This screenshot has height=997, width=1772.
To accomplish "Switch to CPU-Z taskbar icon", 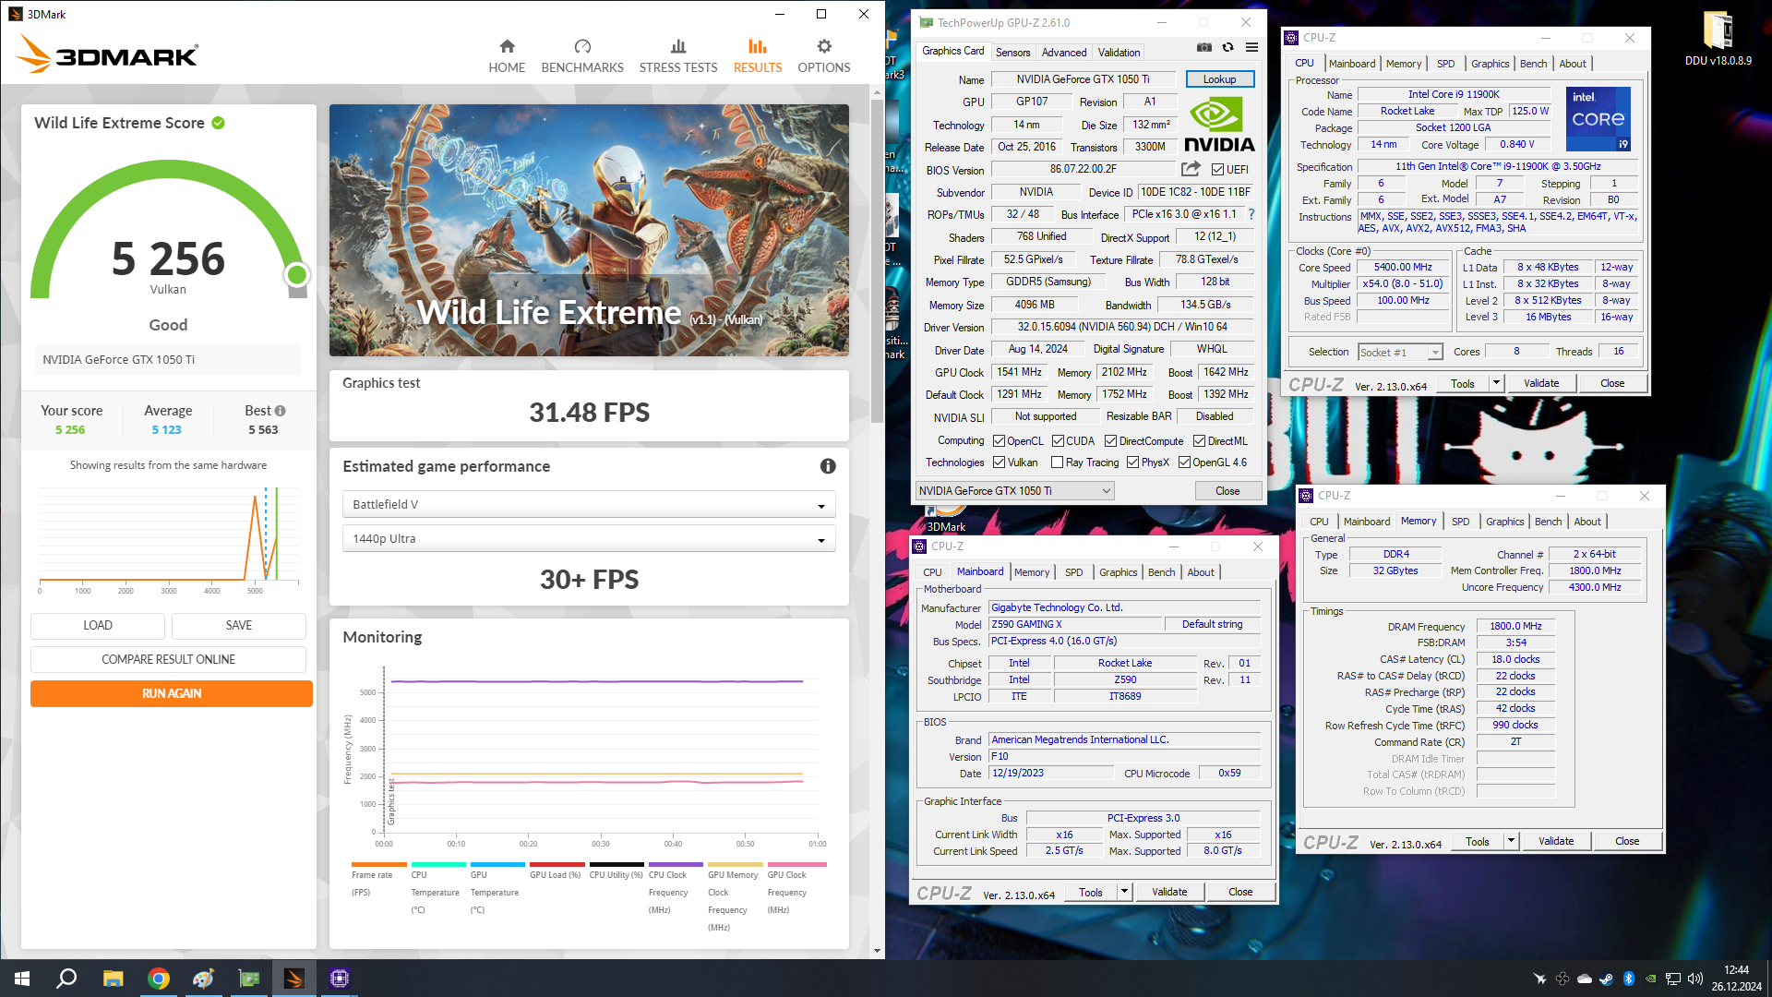I will point(340,979).
